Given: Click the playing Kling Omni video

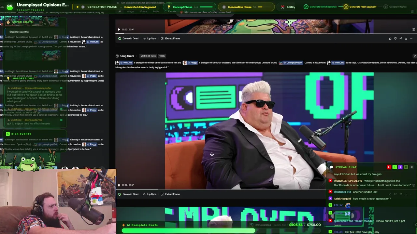Looking at the screenshot, I should tap(269, 130).
